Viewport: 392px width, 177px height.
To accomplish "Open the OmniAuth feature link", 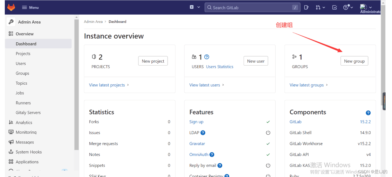I will pos(199,154).
